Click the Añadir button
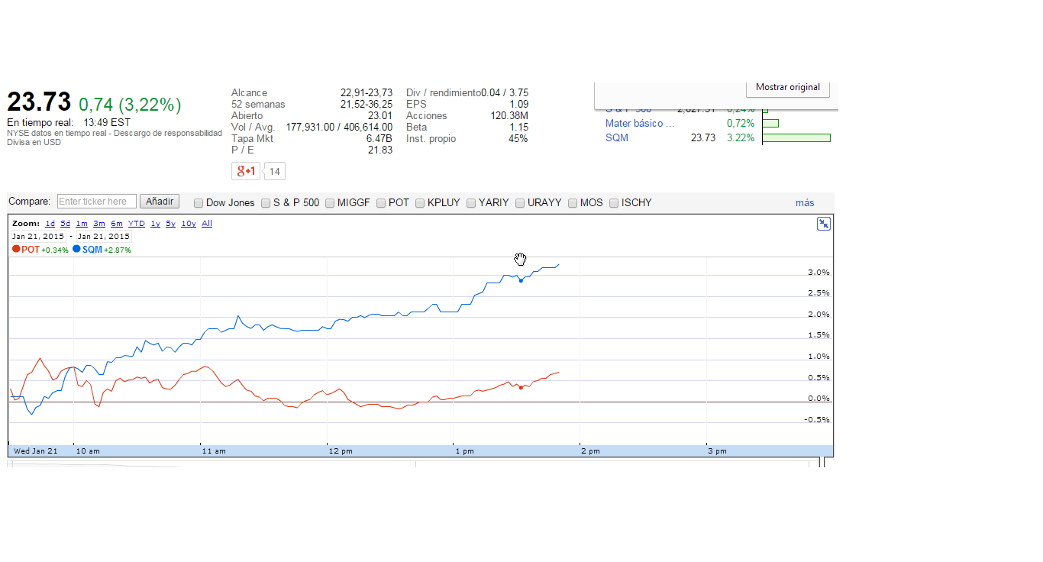This screenshot has height=562, width=1043. [x=160, y=202]
